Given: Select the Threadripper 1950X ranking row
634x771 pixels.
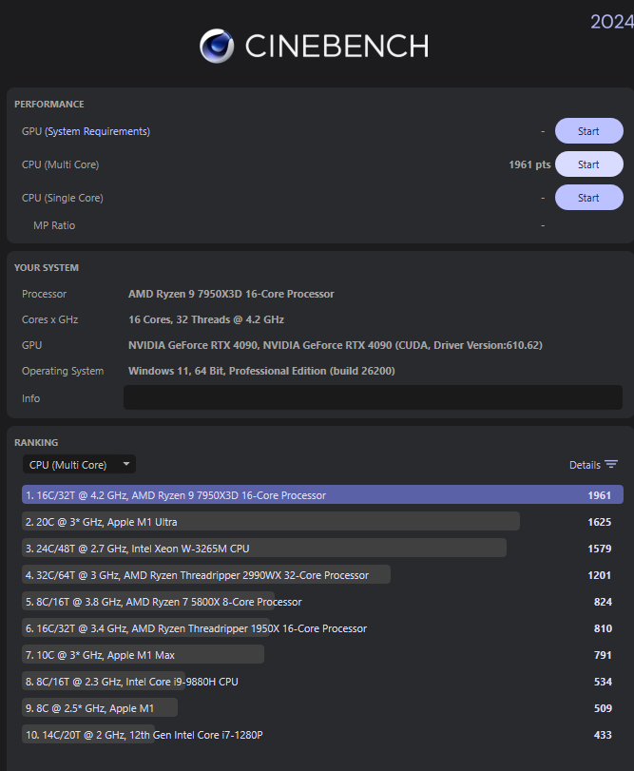Looking at the screenshot, I should (x=322, y=627).
